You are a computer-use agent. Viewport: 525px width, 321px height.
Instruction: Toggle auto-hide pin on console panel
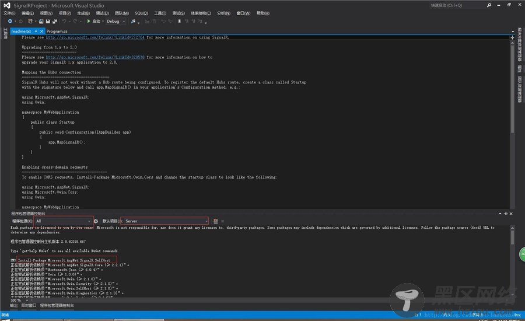(506, 214)
